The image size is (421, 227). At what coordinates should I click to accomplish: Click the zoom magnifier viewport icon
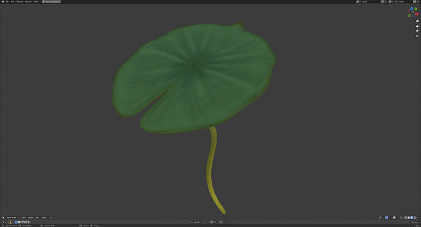point(417,21)
